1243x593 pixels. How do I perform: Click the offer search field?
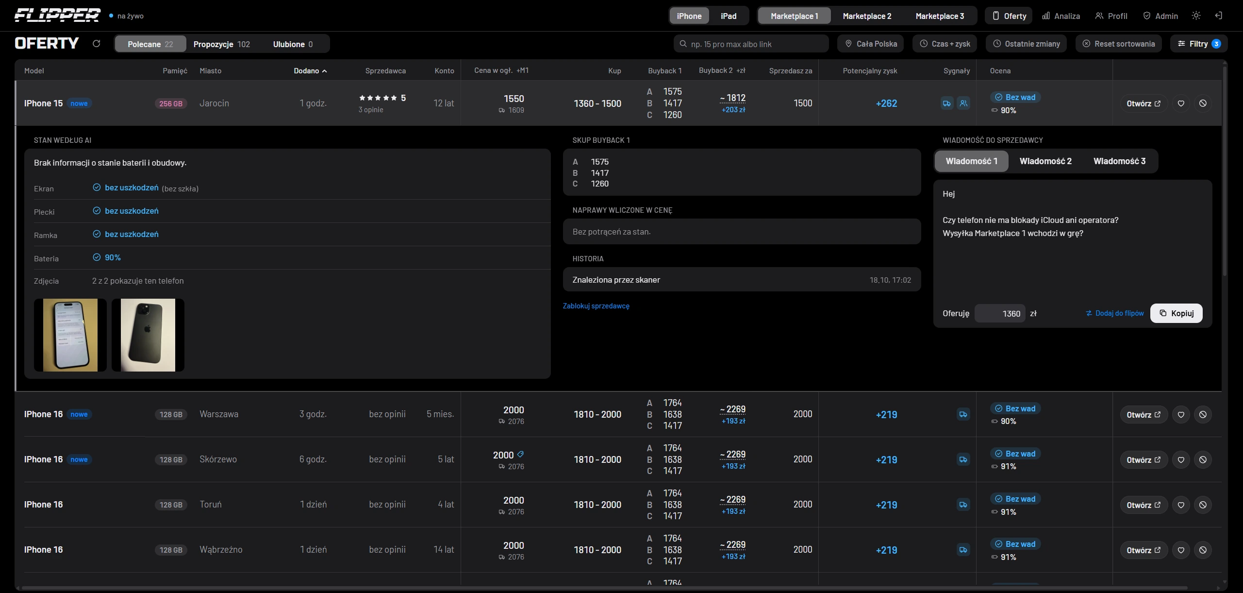coord(751,44)
